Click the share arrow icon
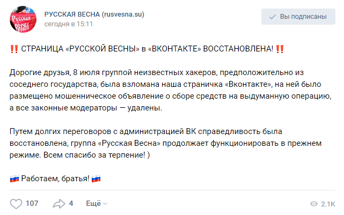This screenshot has width=344, height=215. point(58,203)
